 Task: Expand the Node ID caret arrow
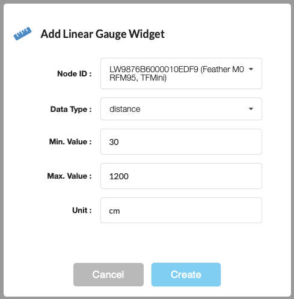click(251, 69)
